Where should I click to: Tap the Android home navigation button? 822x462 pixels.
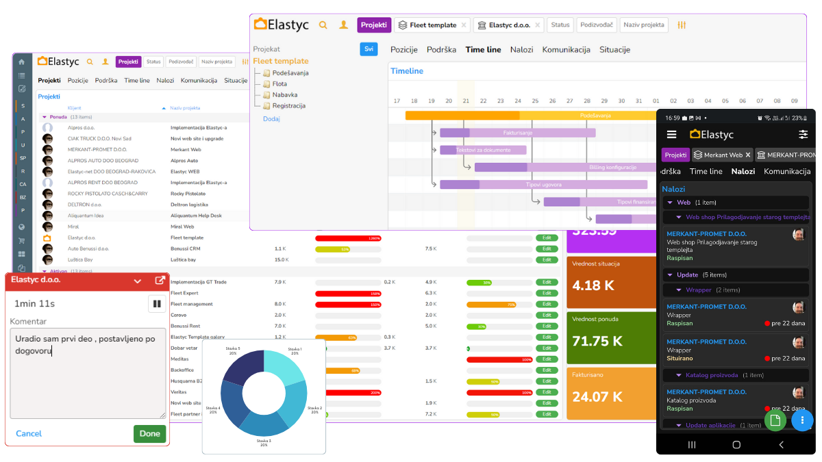tap(736, 444)
